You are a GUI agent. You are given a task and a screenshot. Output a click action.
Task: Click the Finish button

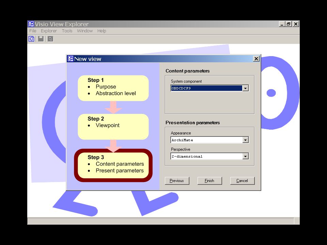[x=209, y=181]
